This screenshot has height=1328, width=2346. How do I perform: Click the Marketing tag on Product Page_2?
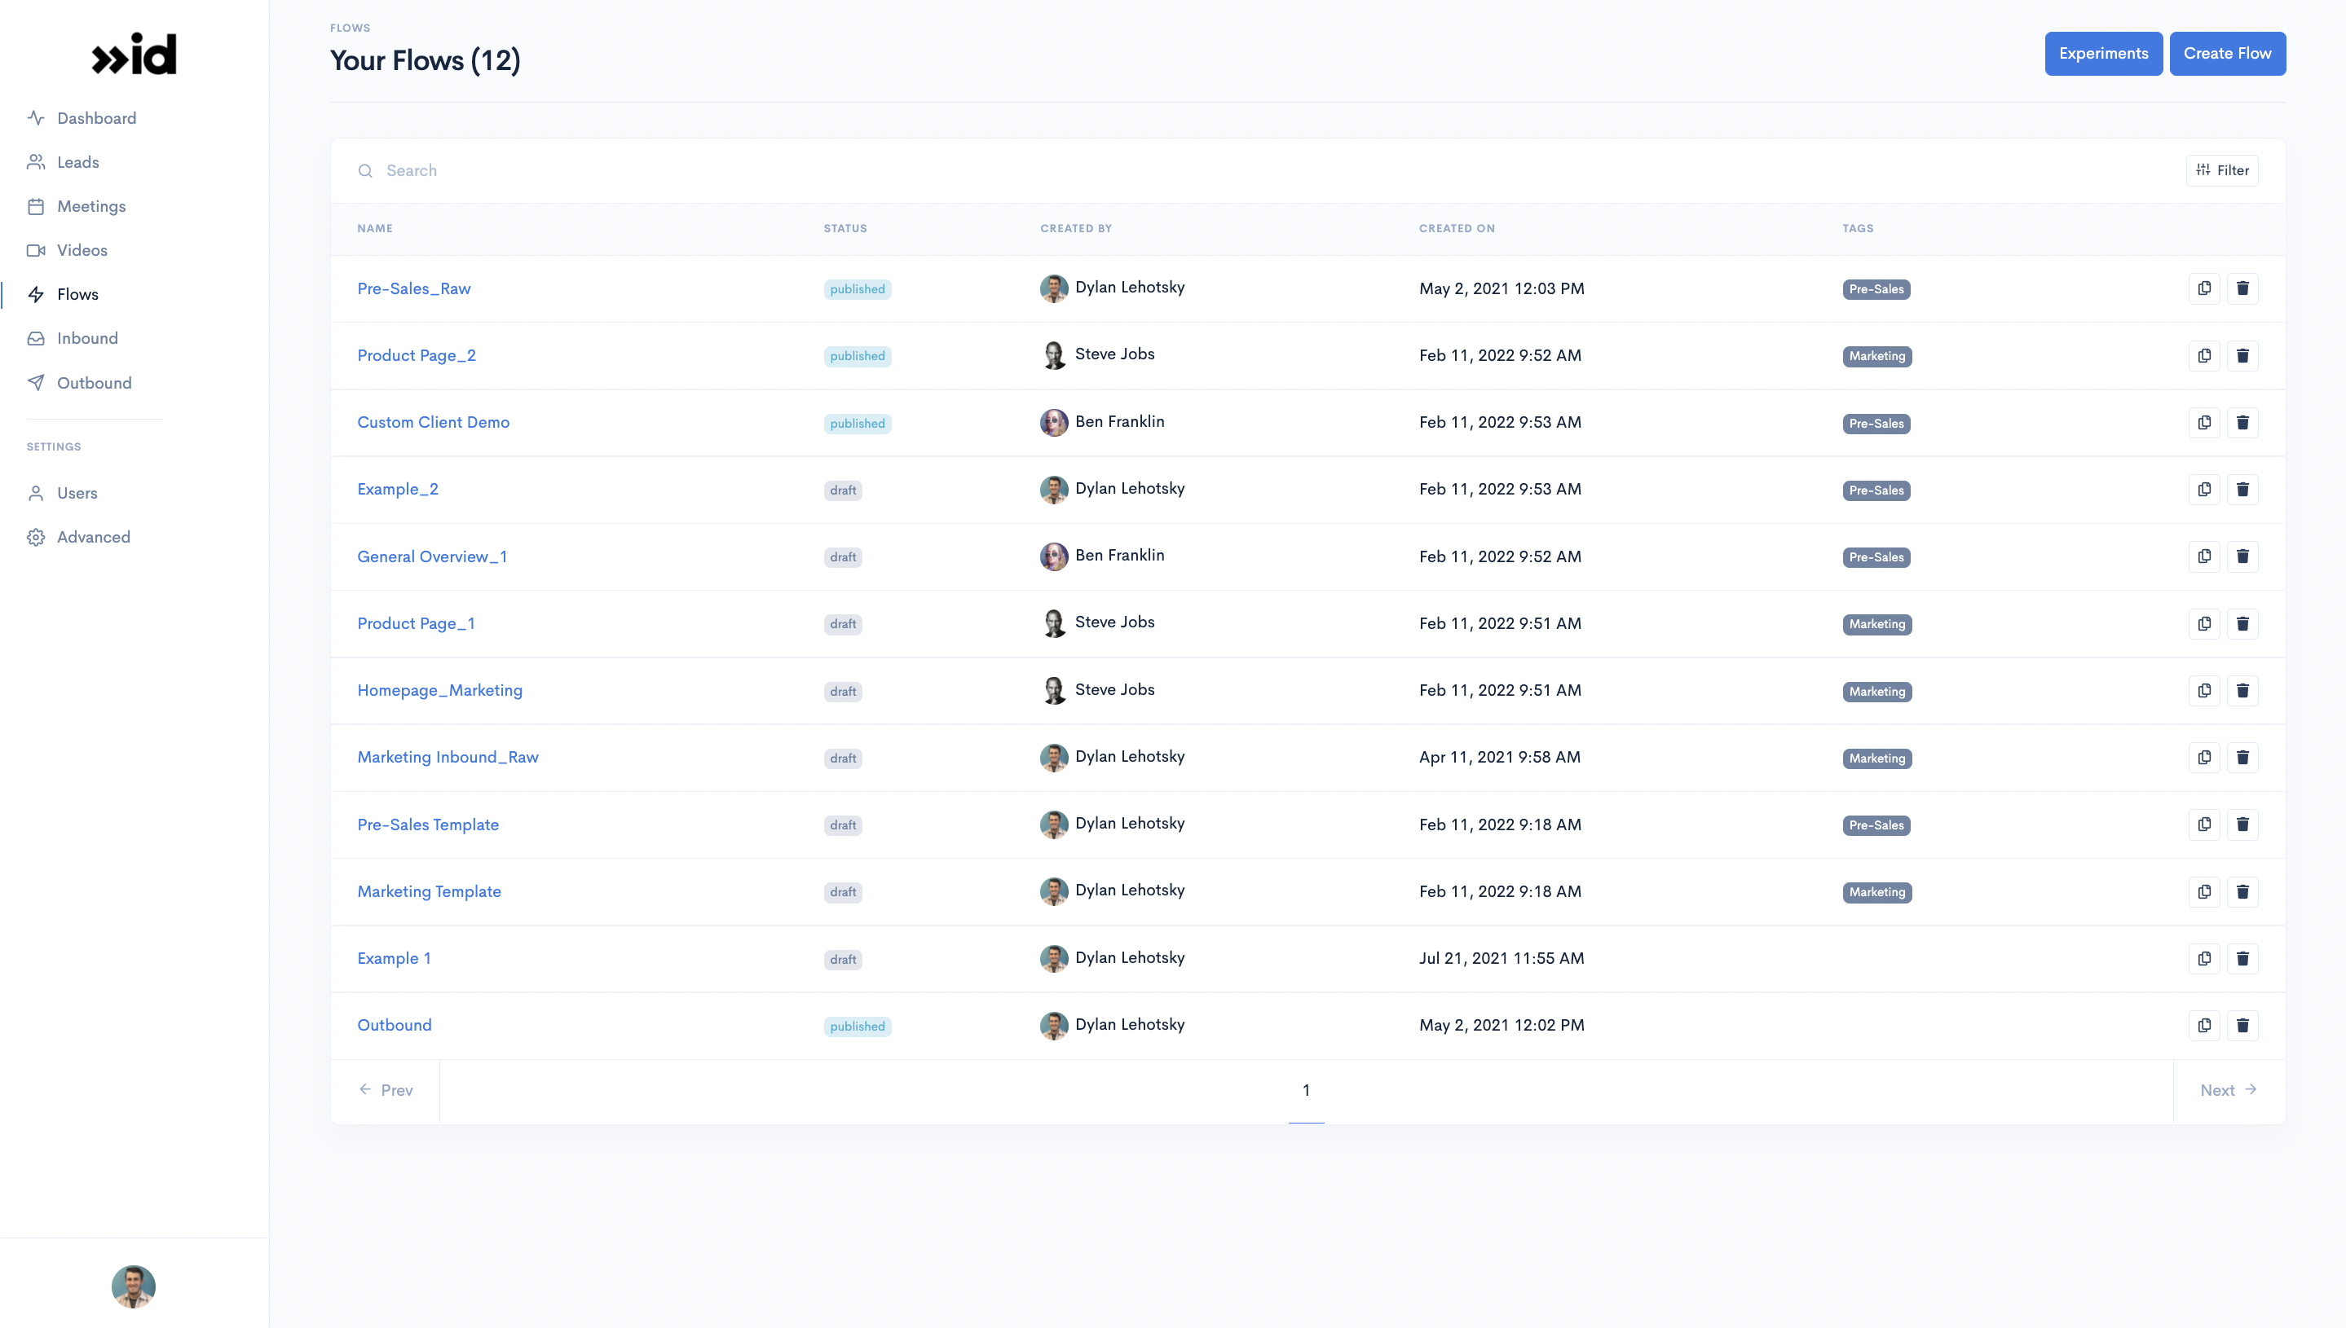pyautogui.click(x=1876, y=356)
